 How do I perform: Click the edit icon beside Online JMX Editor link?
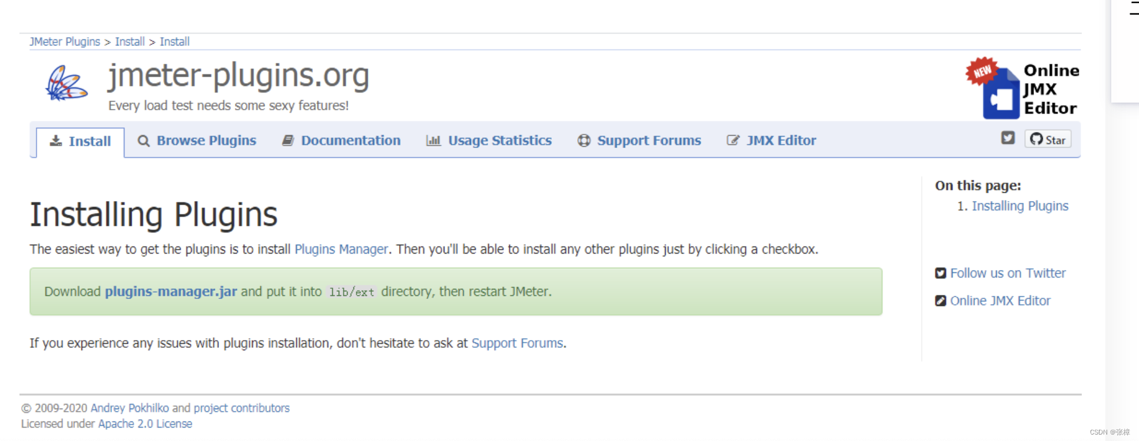pos(941,301)
